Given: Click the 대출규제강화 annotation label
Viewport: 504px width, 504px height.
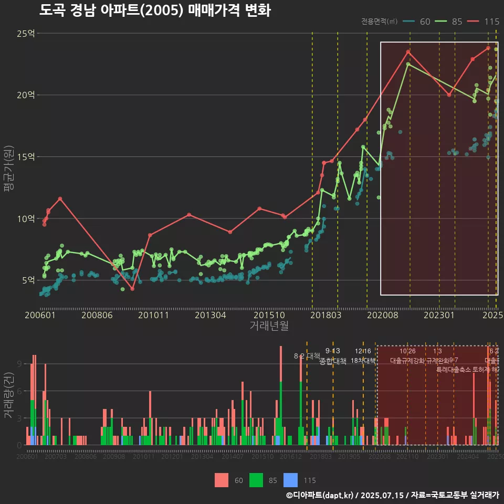Looking at the screenshot, I should 407,361.
